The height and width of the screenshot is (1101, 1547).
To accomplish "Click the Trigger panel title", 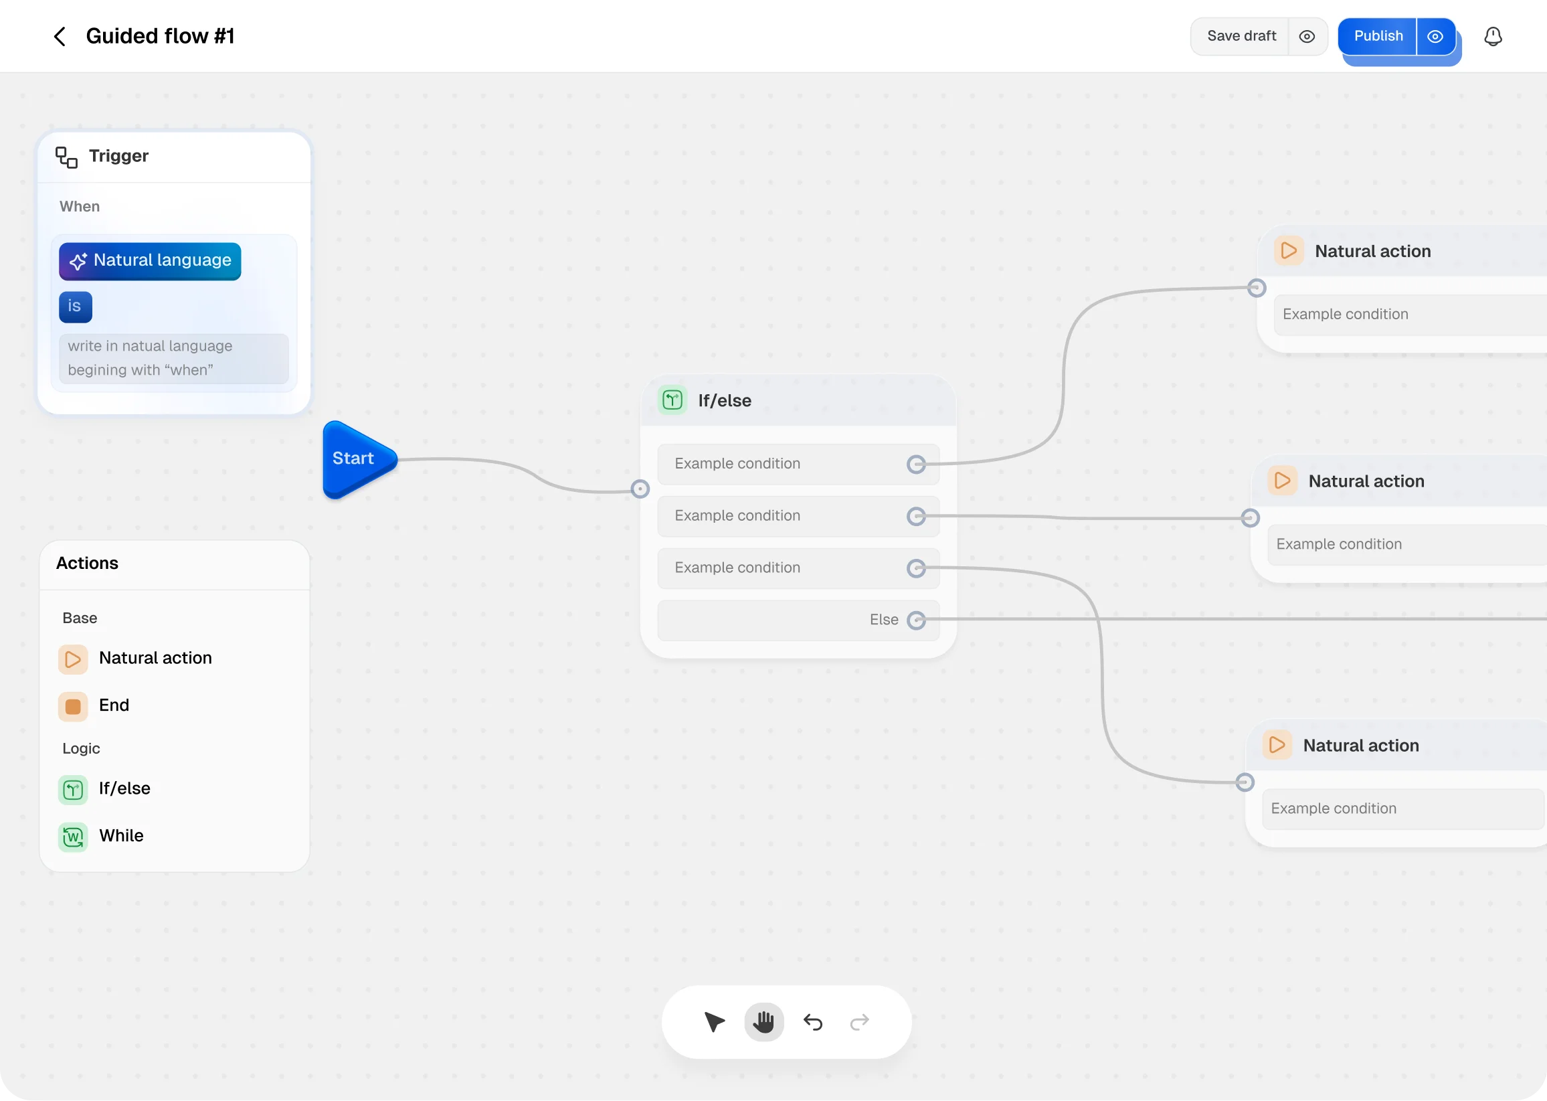I will click(x=118, y=157).
